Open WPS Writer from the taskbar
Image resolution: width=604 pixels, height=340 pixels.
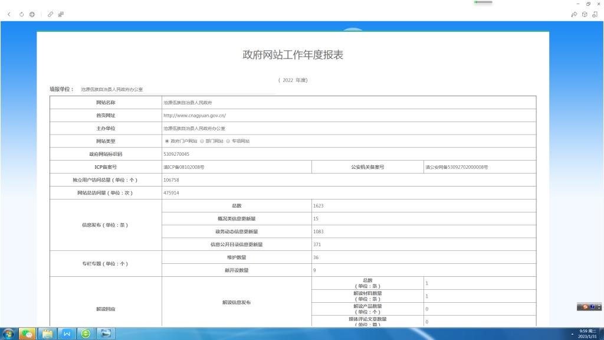pos(67,334)
